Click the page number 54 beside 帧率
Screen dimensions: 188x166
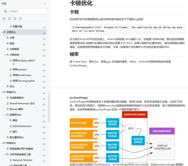point(44,45)
